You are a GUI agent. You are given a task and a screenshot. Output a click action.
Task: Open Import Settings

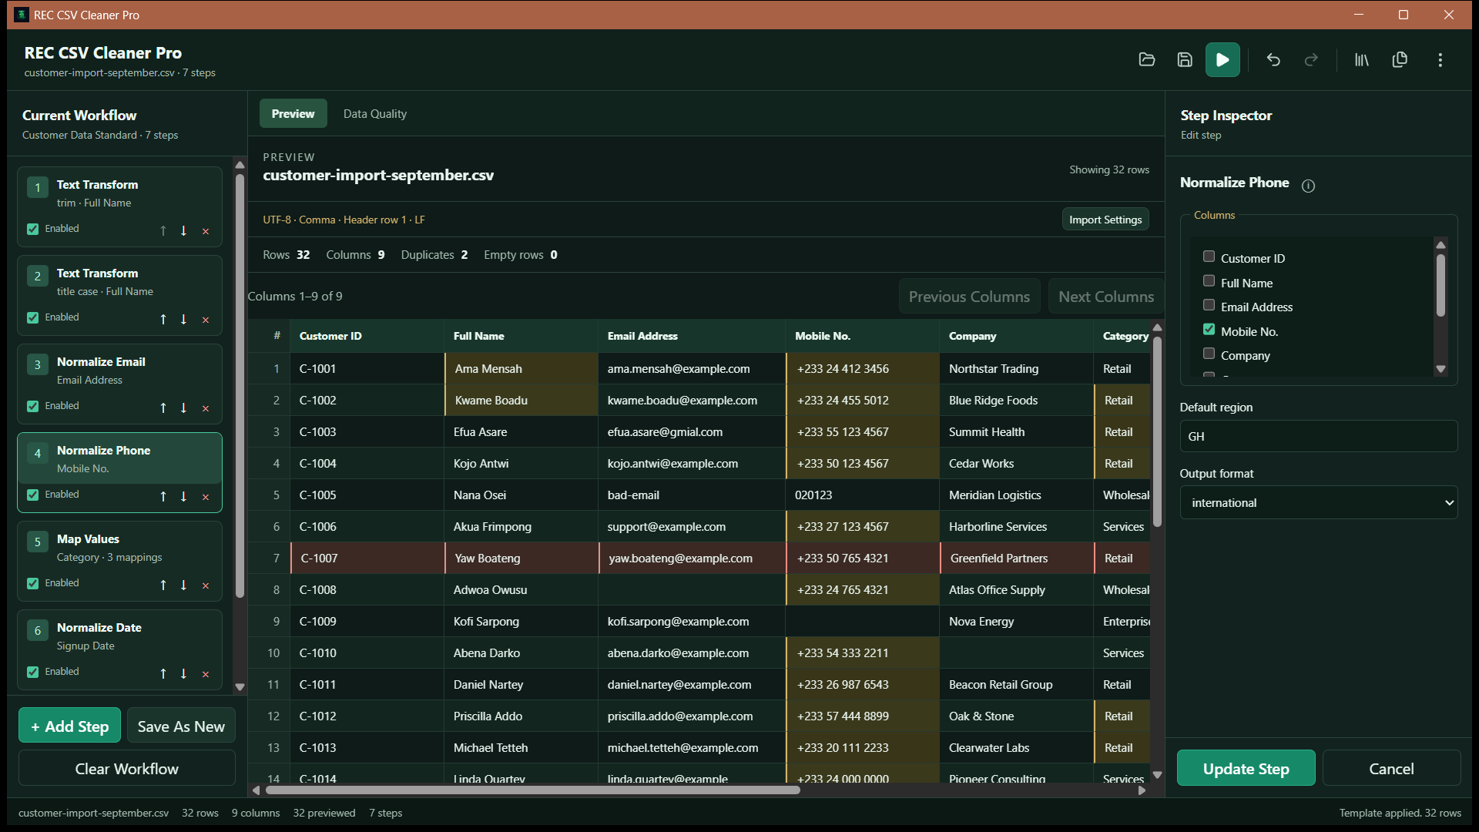pos(1105,220)
